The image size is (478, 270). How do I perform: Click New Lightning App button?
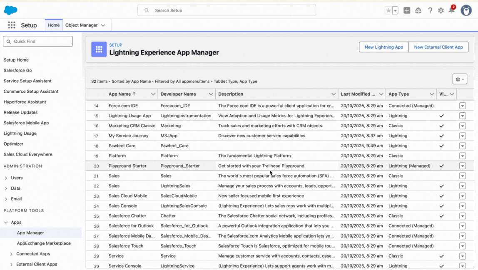(x=383, y=47)
